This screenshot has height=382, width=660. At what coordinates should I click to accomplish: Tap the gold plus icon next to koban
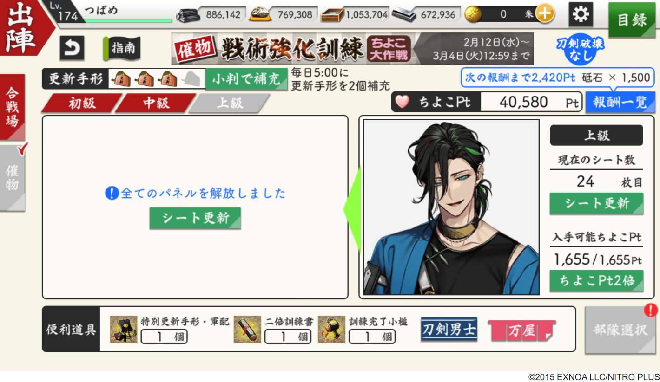pyautogui.click(x=545, y=14)
